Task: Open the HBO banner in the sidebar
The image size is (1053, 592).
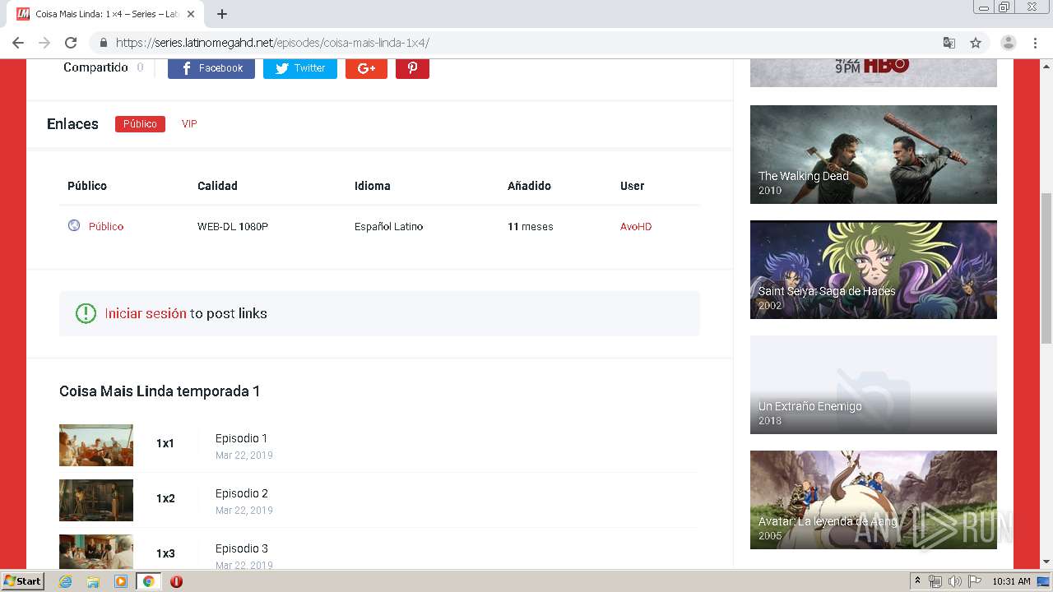Action: point(874,72)
